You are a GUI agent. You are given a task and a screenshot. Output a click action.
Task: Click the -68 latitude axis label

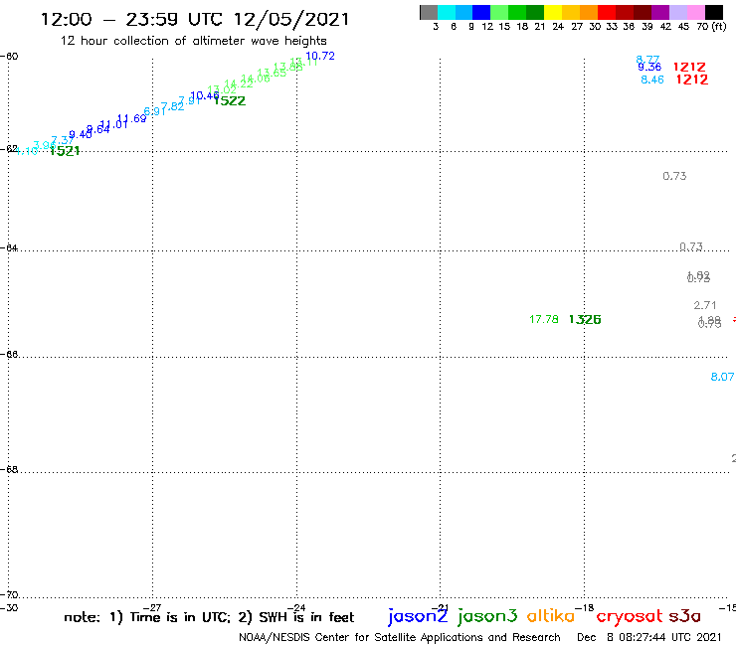[x=9, y=469]
